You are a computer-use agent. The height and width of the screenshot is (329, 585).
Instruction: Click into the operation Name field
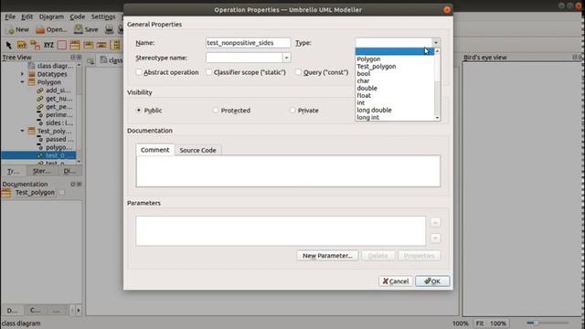coord(248,43)
